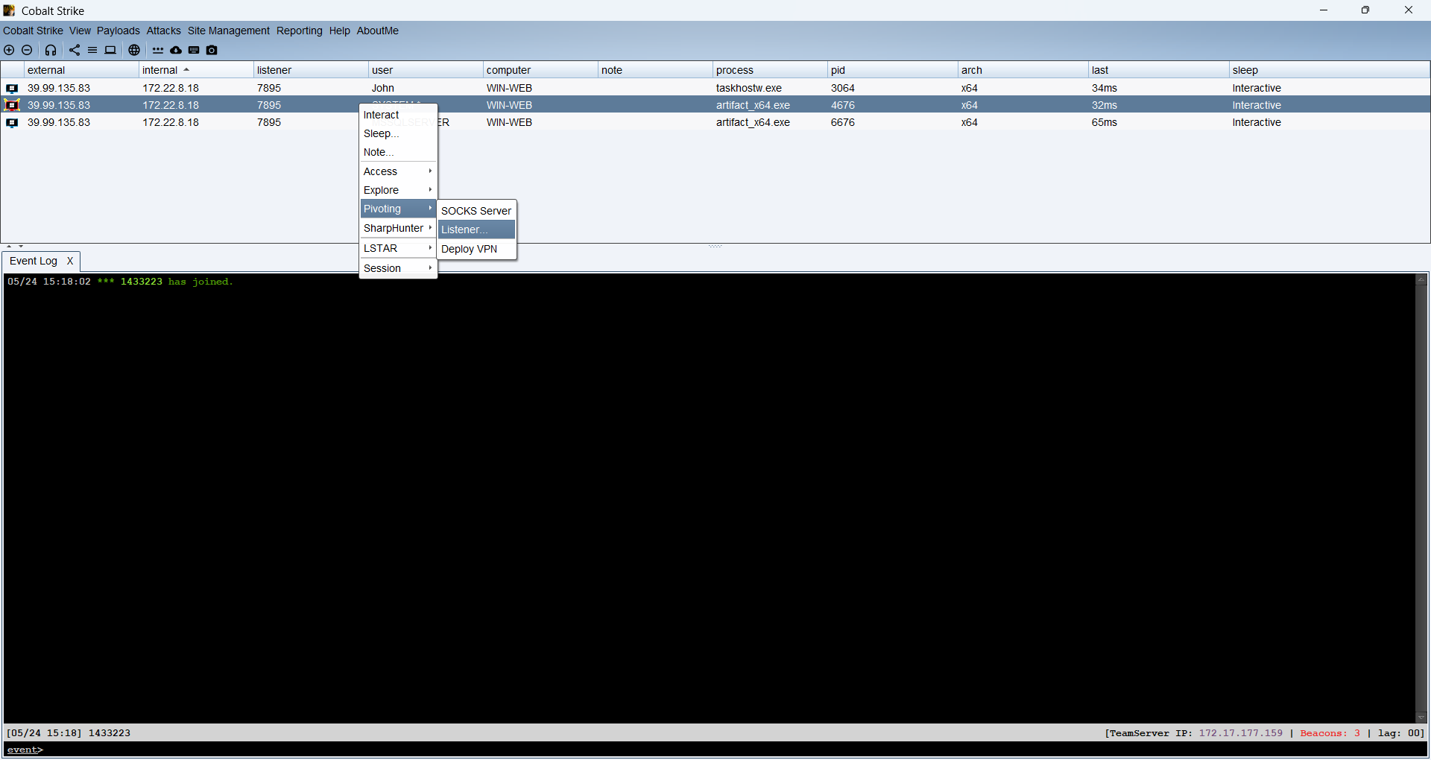Image resolution: width=1431 pixels, height=760 pixels.
Task: Switch to session table lines icon
Action: pos(92,50)
